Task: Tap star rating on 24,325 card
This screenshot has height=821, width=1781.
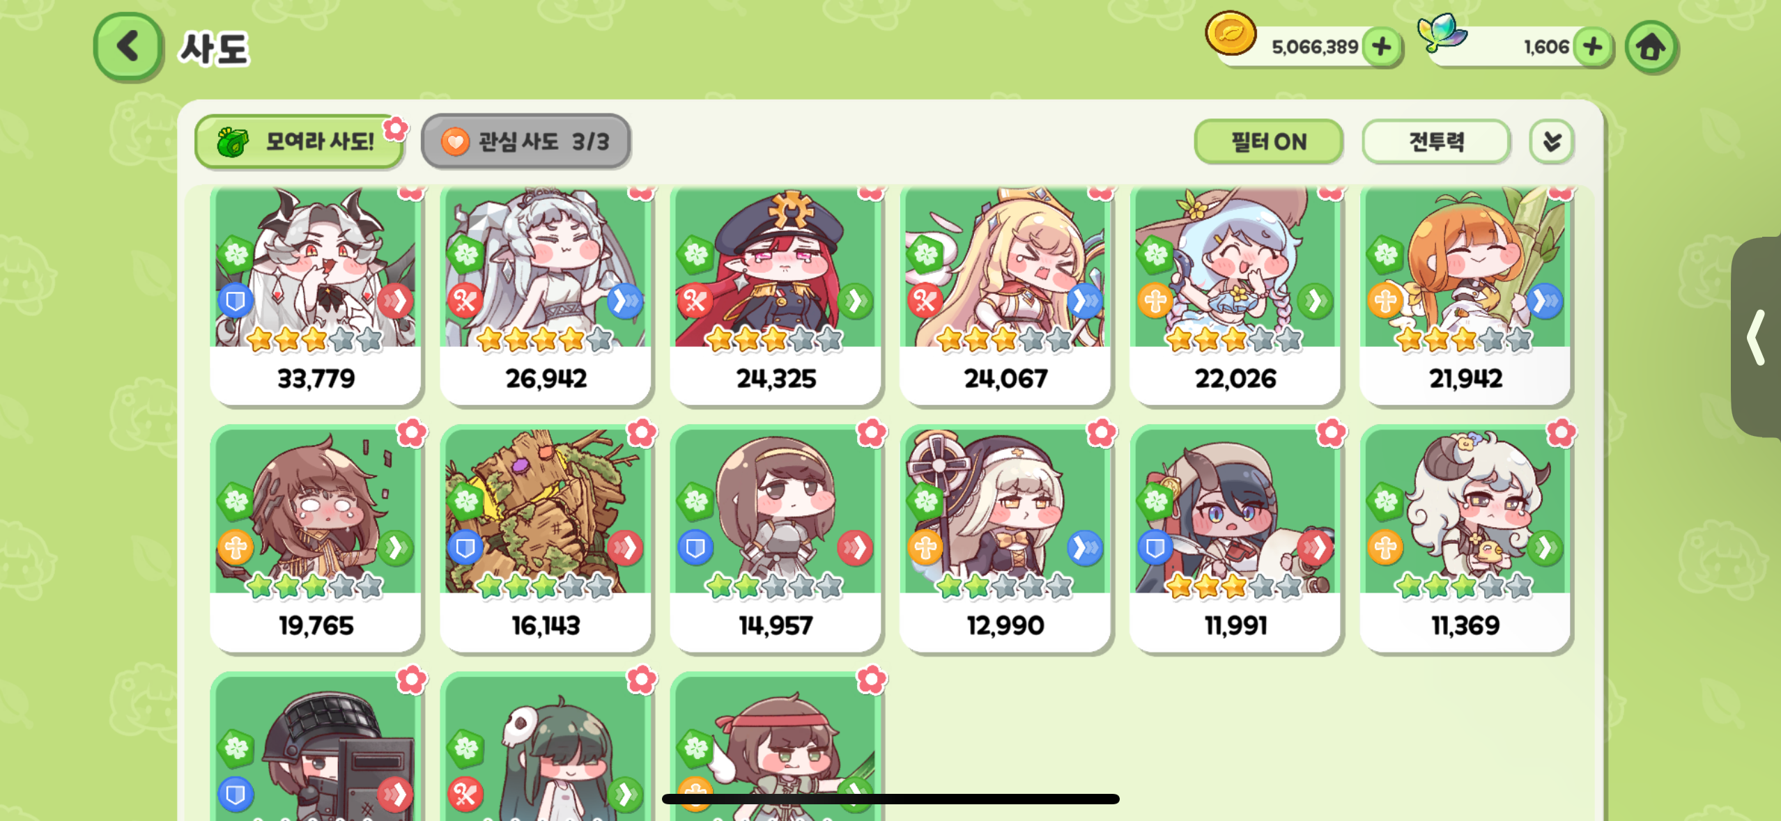Action: tap(773, 339)
